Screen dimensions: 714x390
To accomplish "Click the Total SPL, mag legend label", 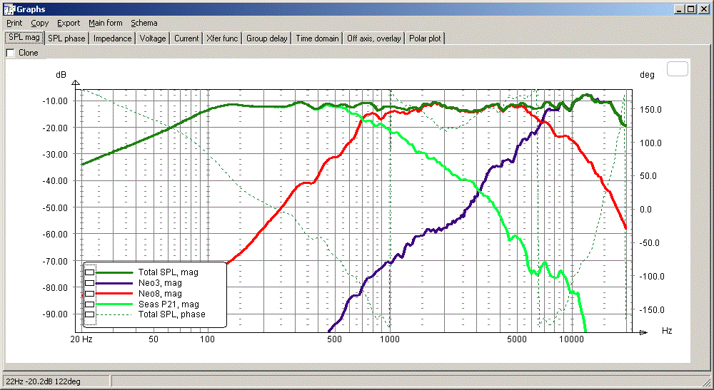I will (x=168, y=272).
